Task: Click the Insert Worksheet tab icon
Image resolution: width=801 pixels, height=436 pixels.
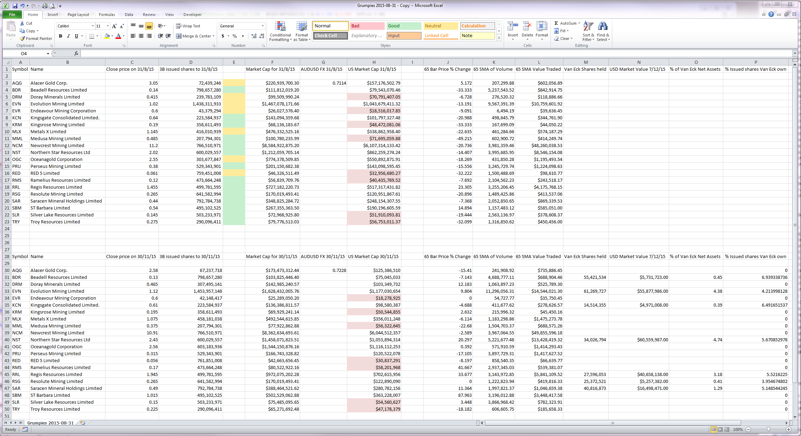Action: (x=83, y=423)
